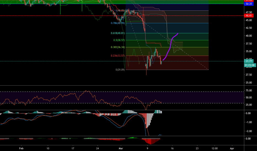Click the 16 date on time axis
The height and width of the screenshot is (151, 257).
tap(172, 148)
